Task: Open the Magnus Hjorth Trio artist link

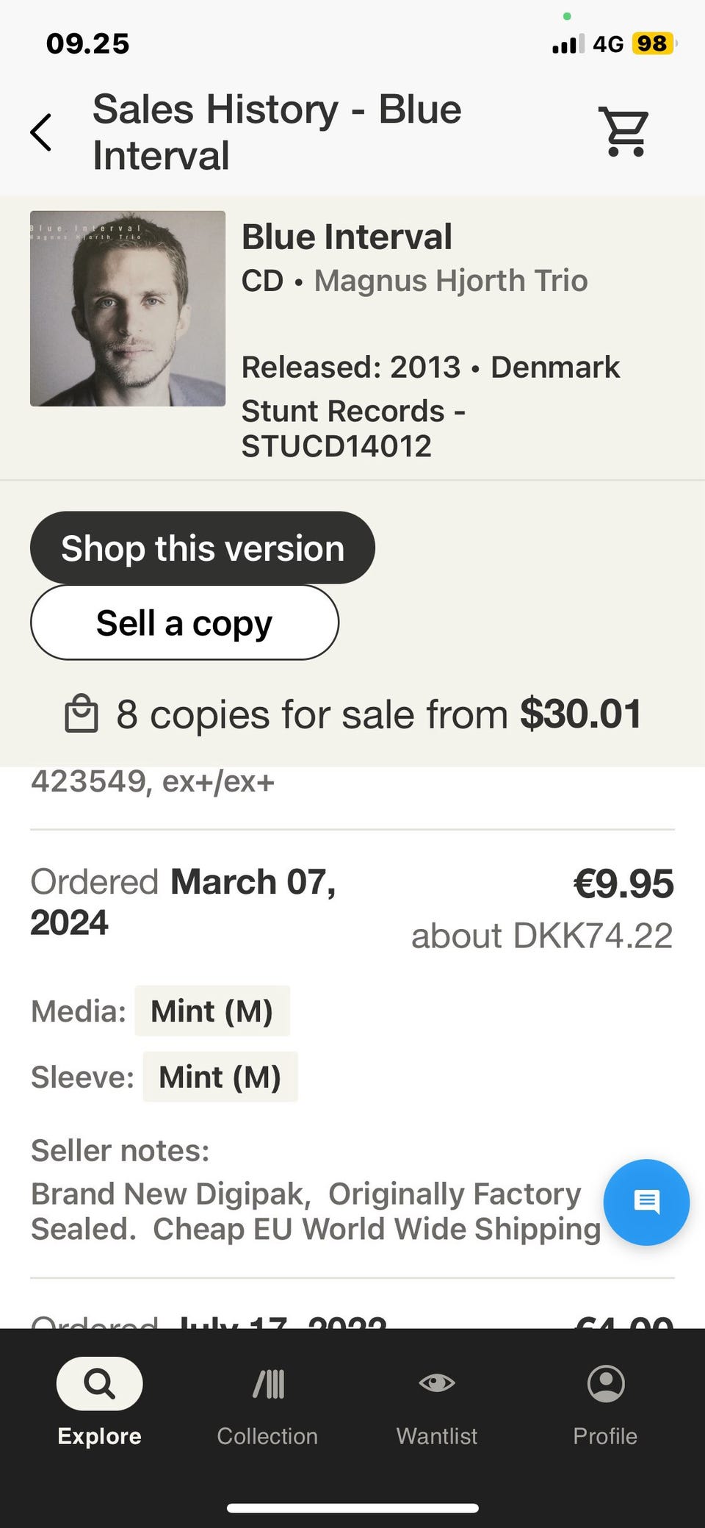Action: (451, 281)
